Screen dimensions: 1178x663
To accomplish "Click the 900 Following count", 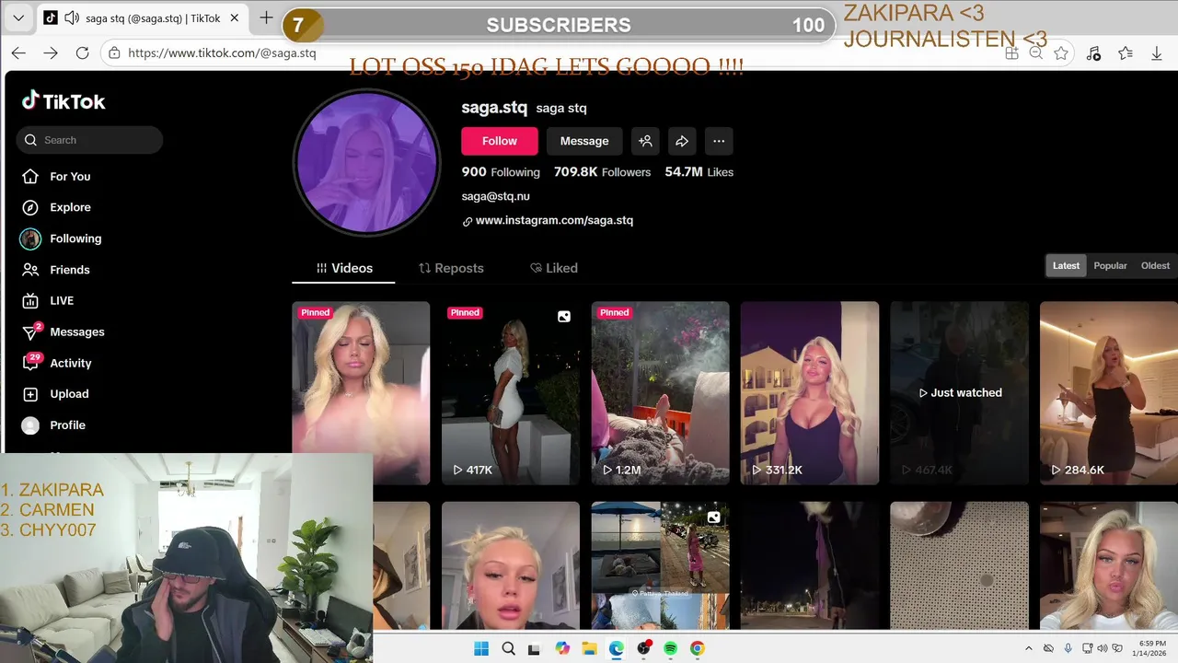I will coord(501,172).
